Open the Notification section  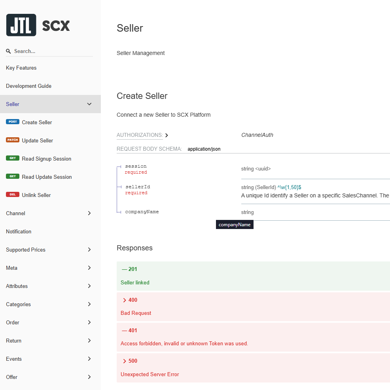pos(19,231)
